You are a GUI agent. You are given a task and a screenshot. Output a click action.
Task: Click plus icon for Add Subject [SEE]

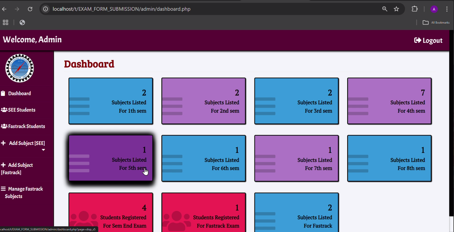(3, 143)
